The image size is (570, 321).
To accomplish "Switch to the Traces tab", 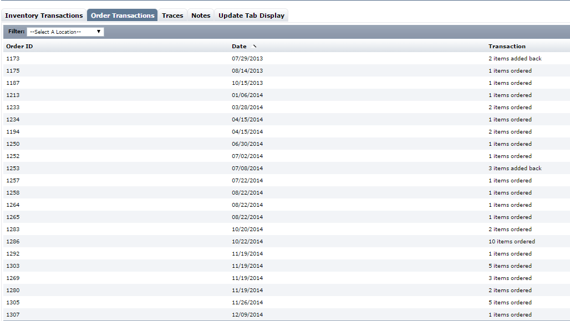I will (x=172, y=16).
